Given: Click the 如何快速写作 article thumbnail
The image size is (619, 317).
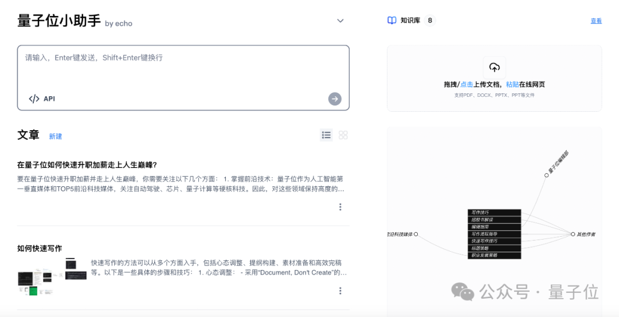Looking at the screenshot, I should [52, 276].
